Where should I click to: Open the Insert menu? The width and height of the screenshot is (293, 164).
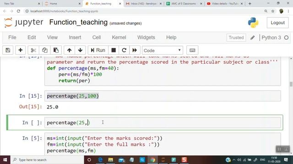[75, 37]
